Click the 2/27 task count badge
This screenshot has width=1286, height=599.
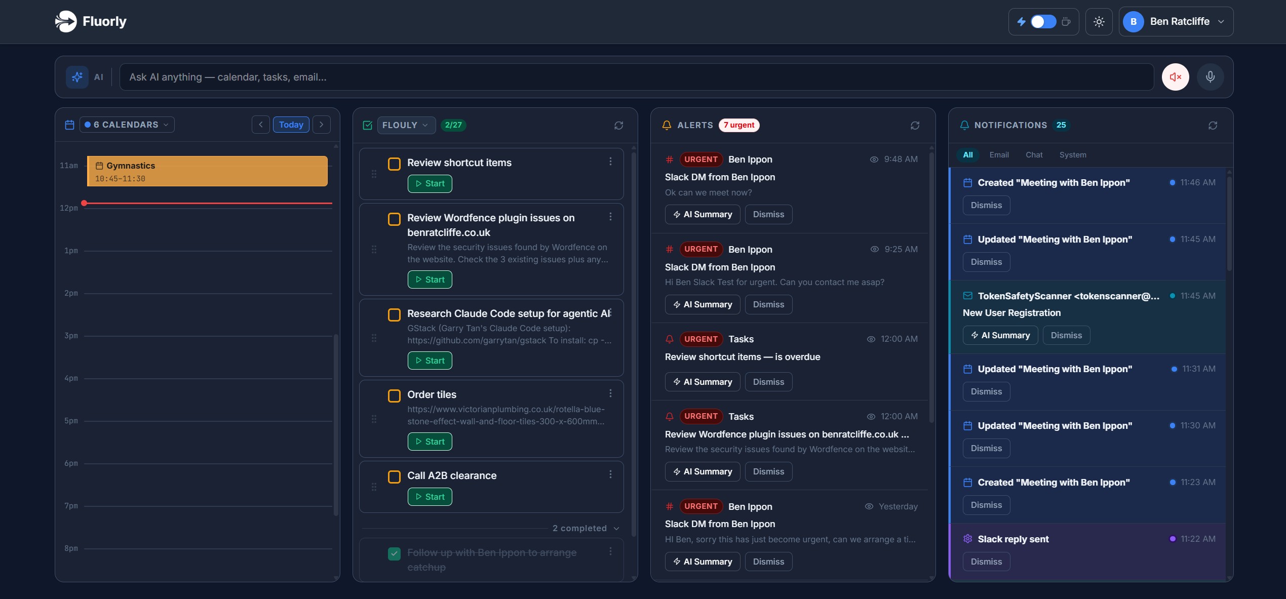click(453, 125)
